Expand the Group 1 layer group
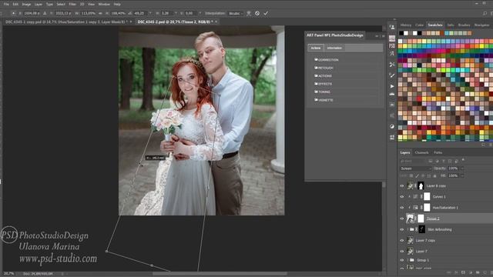This screenshot has height=277, width=493. (x=408, y=260)
